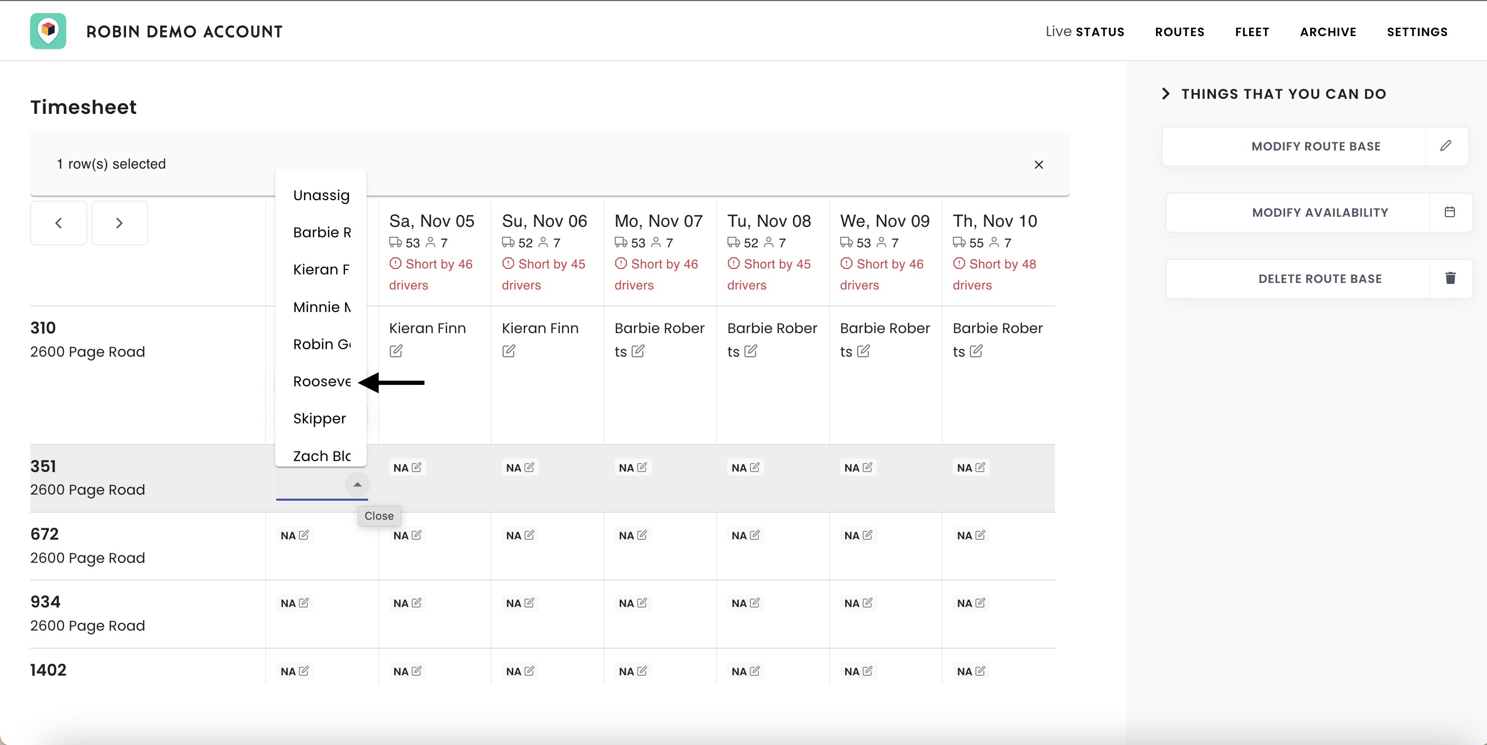The image size is (1487, 745).
Task: Open the Routes menu
Action: [1179, 32]
